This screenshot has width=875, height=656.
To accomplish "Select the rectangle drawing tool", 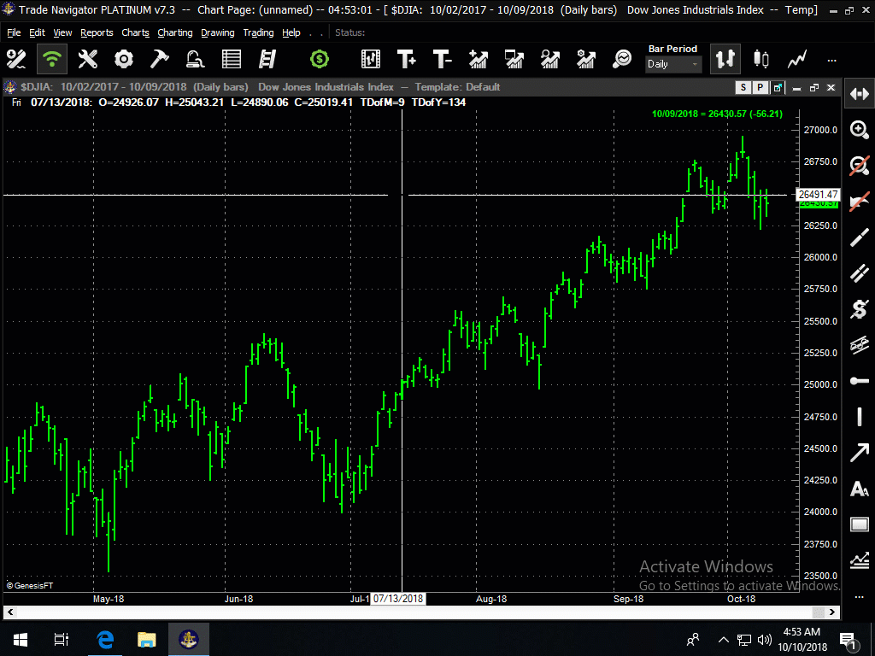I will tap(860, 524).
